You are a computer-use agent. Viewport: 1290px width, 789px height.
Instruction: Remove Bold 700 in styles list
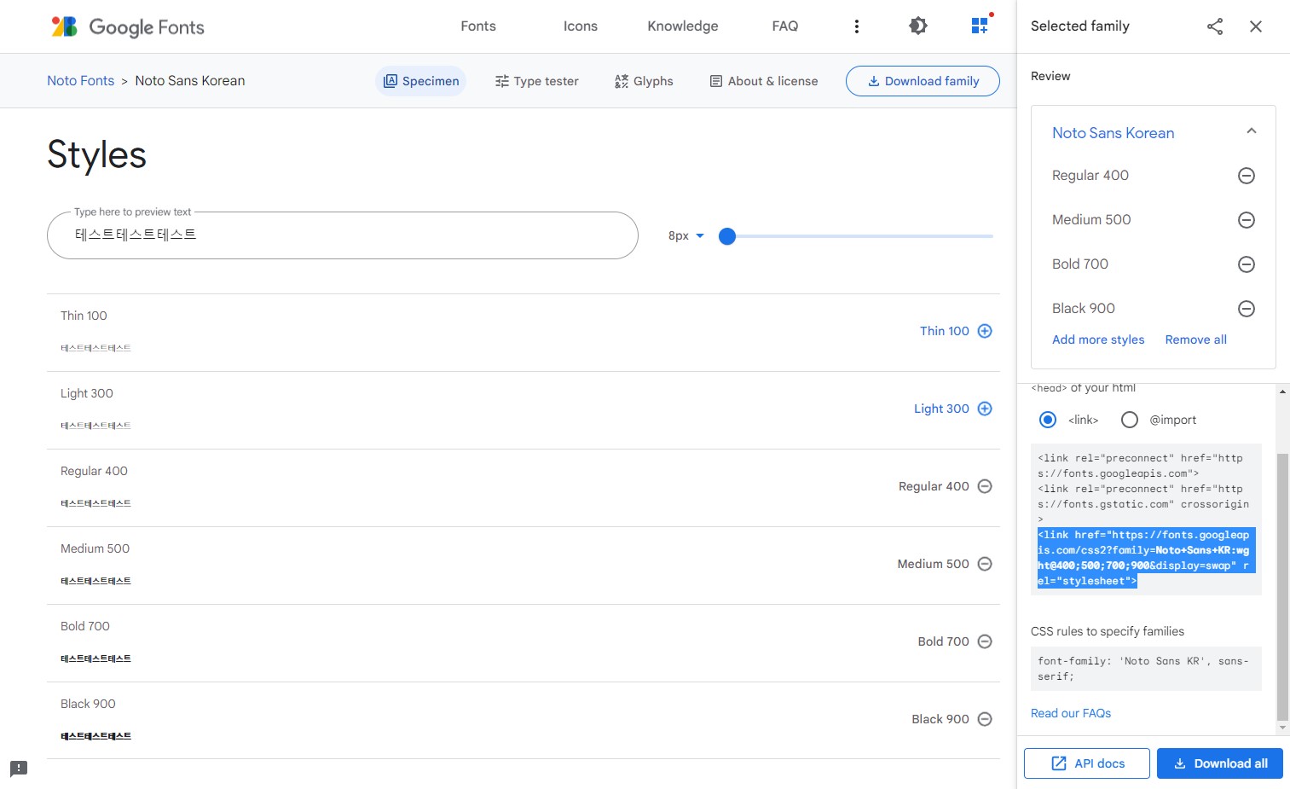[x=985, y=641]
